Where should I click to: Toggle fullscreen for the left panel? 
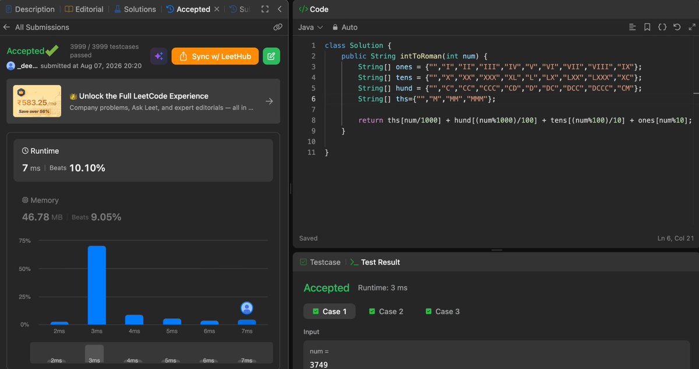265,9
